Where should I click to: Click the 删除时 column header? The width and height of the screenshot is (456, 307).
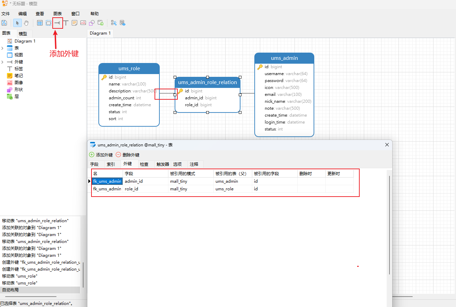point(311,173)
